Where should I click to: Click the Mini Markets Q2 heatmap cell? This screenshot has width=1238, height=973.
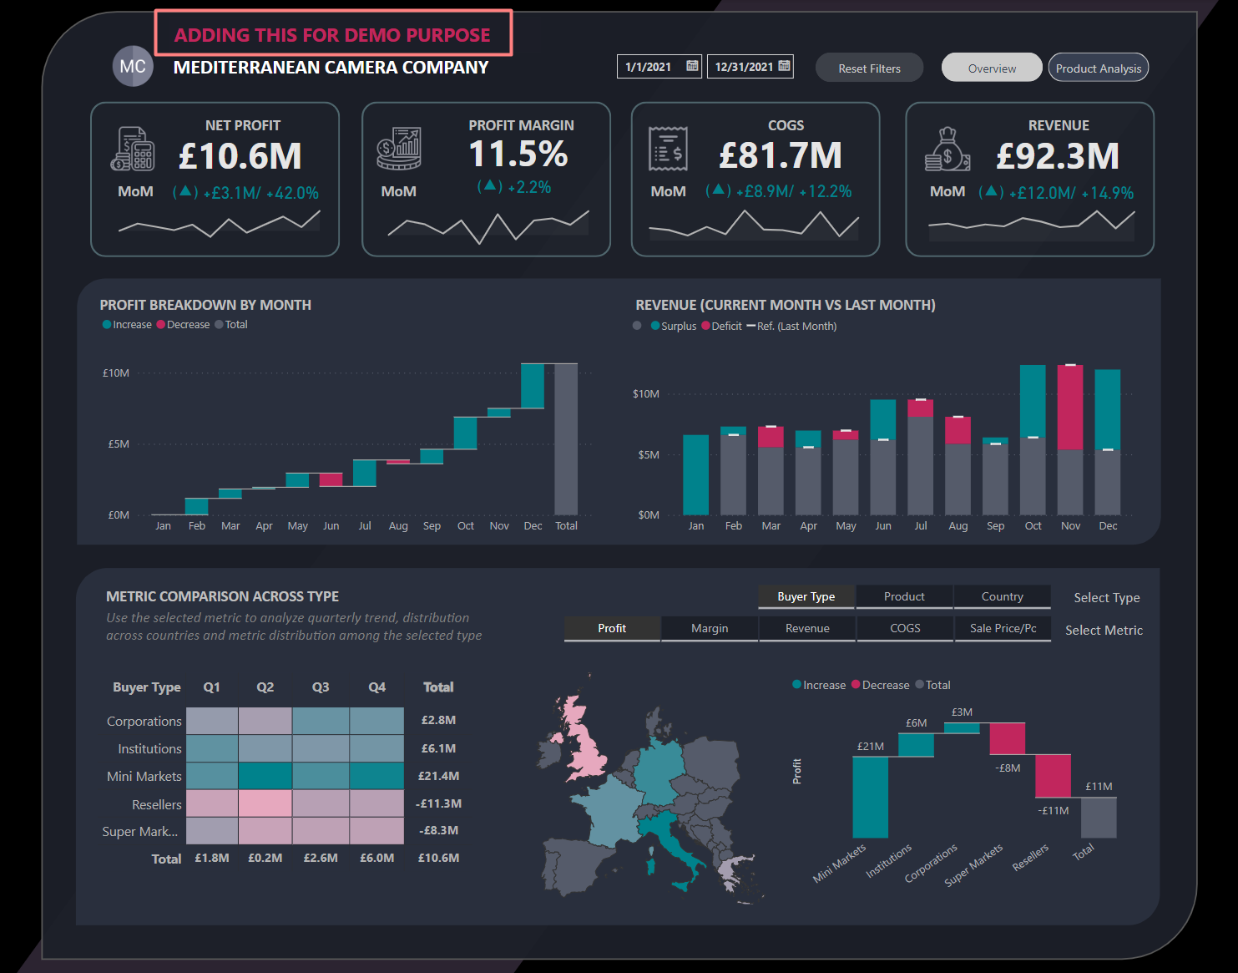click(265, 776)
